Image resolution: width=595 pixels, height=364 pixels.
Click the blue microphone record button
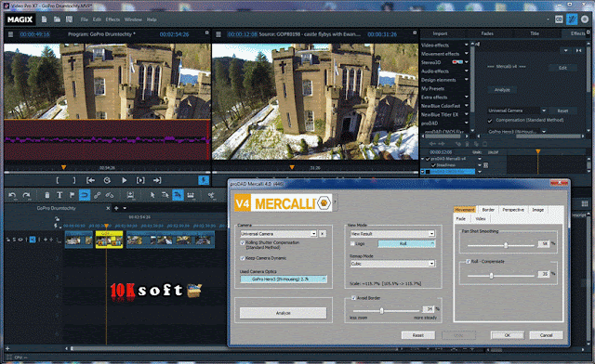click(x=204, y=180)
